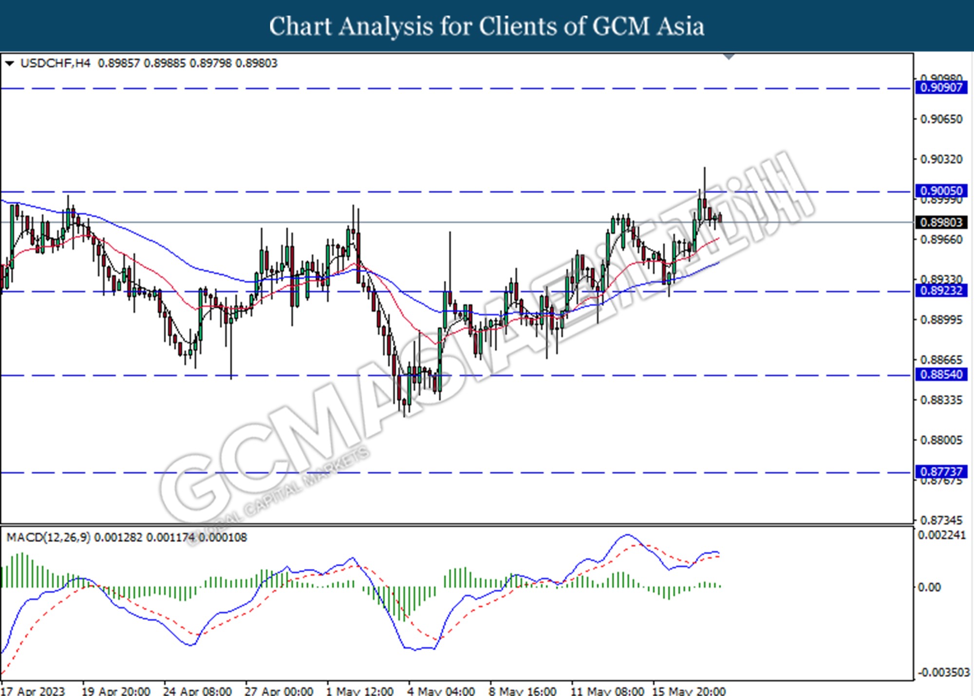Viewport: 974px width, 696px height.
Task: Click the 0.88005 price axis tick label
Action: [941, 440]
